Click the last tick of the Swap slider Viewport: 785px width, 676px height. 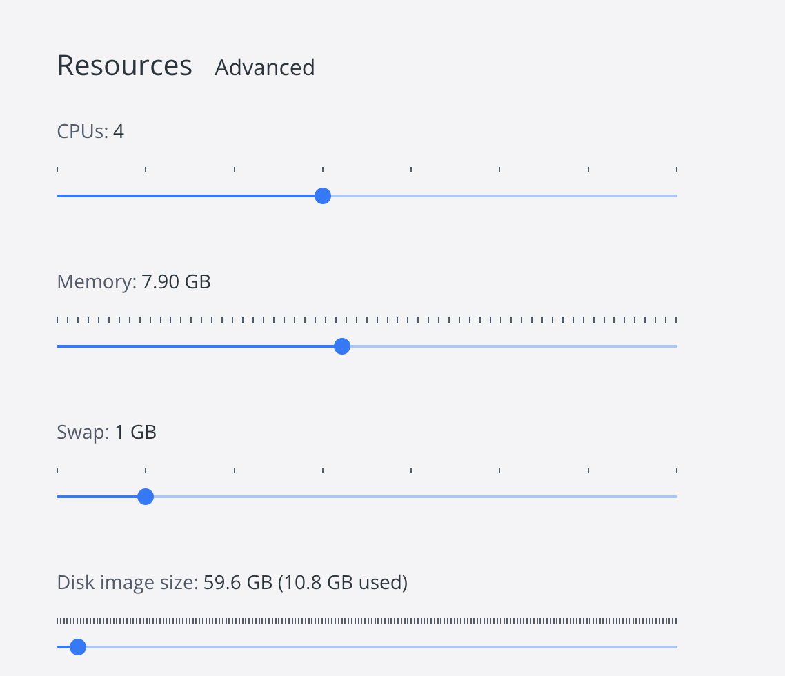[677, 470]
